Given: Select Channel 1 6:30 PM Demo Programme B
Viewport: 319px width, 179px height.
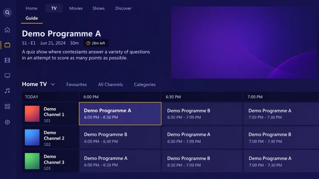Looking at the screenshot, I should [202, 114].
